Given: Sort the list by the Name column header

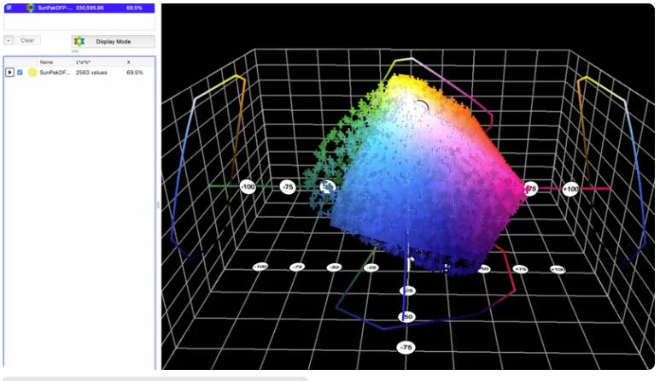Looking at the screenshot, I should 46,62.
